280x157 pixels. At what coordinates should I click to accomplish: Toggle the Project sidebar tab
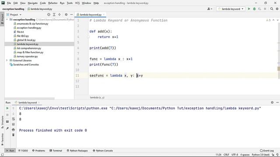2,19
